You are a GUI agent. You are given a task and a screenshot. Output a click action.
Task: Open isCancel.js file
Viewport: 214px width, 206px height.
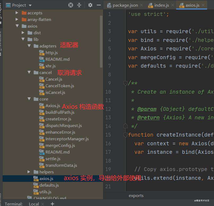click(x=55, y=93)
